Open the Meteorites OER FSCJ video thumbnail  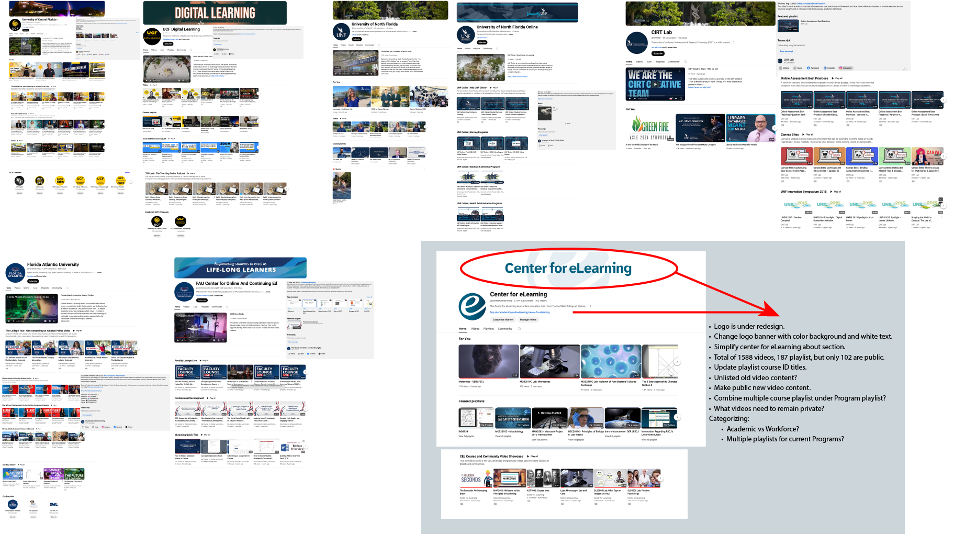(489, 361)
